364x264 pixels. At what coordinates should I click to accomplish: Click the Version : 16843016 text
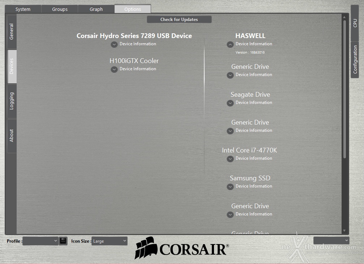[x=250, y=53]
